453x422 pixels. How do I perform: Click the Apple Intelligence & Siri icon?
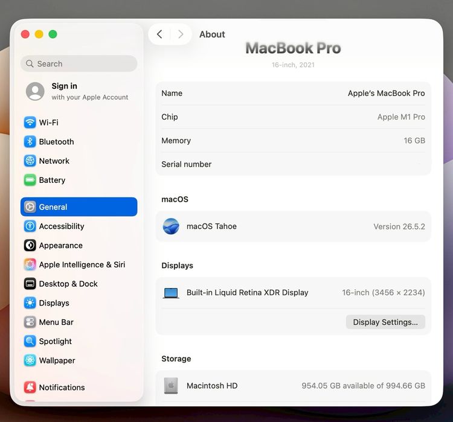point(30,264)
